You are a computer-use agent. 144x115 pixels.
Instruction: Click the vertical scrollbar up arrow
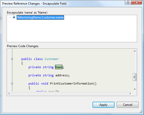135,51
